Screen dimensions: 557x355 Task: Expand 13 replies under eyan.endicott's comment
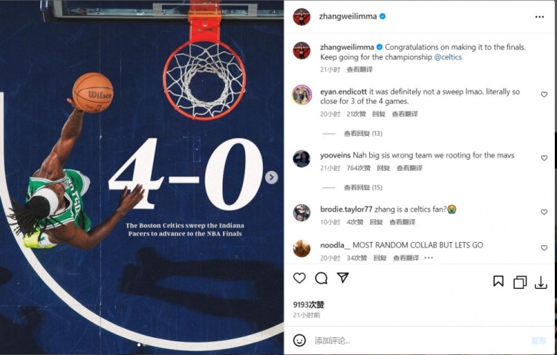point(363,134)
